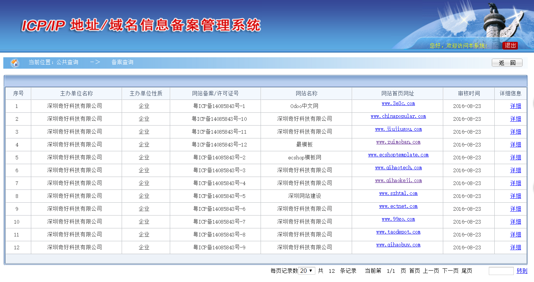
Task: Go to 尾页 last page
Action: click(467, 271)
